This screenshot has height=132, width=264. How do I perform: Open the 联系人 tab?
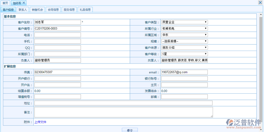[x=23, y=10]
